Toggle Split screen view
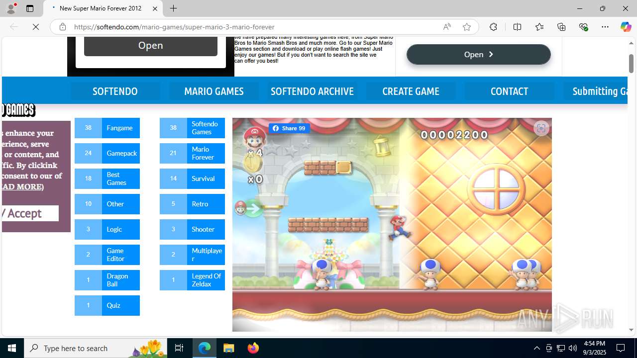This screenshot has height=358, width=637. pos(517,27)
